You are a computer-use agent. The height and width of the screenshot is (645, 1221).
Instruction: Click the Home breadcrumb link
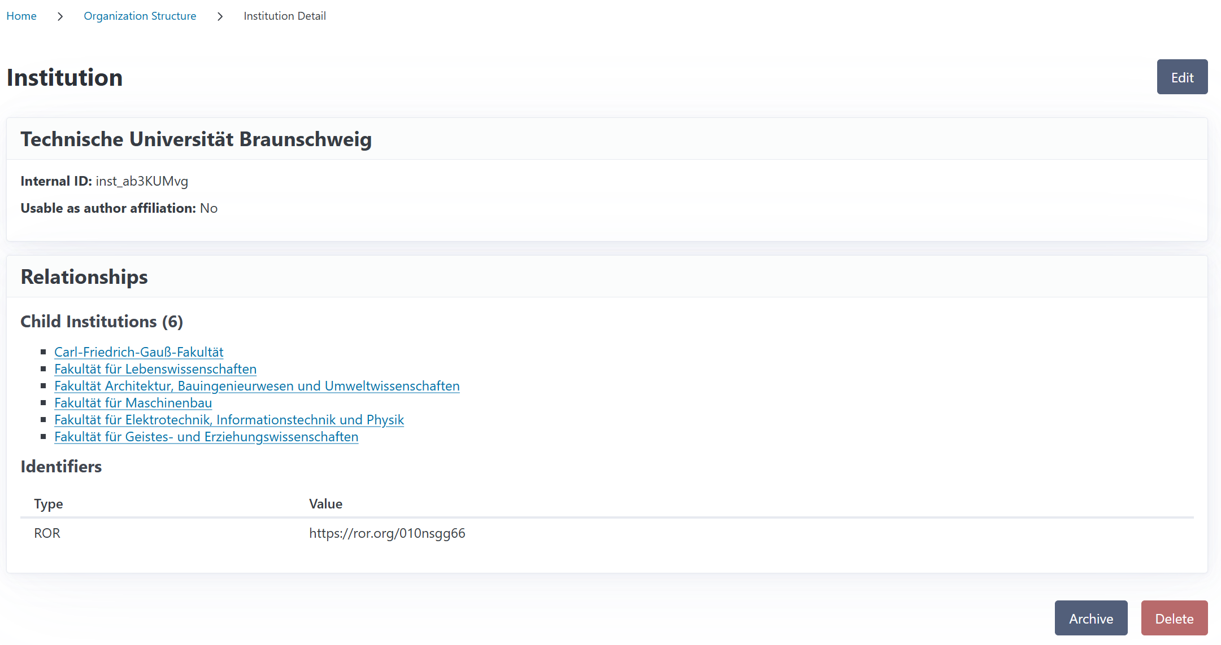21,16
